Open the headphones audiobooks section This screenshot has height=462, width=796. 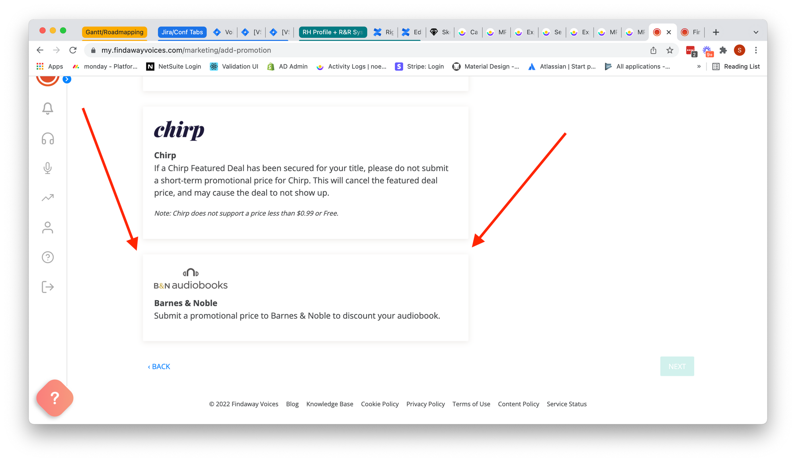(48, 138)
